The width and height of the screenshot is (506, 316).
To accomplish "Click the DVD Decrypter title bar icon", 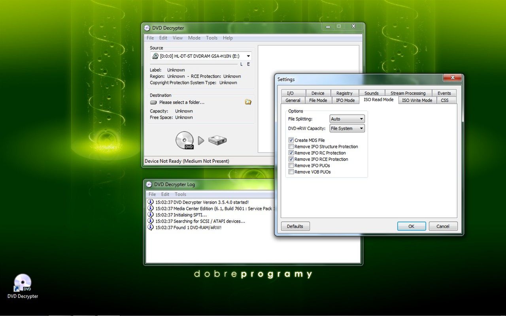I will (x=147, y=28).
